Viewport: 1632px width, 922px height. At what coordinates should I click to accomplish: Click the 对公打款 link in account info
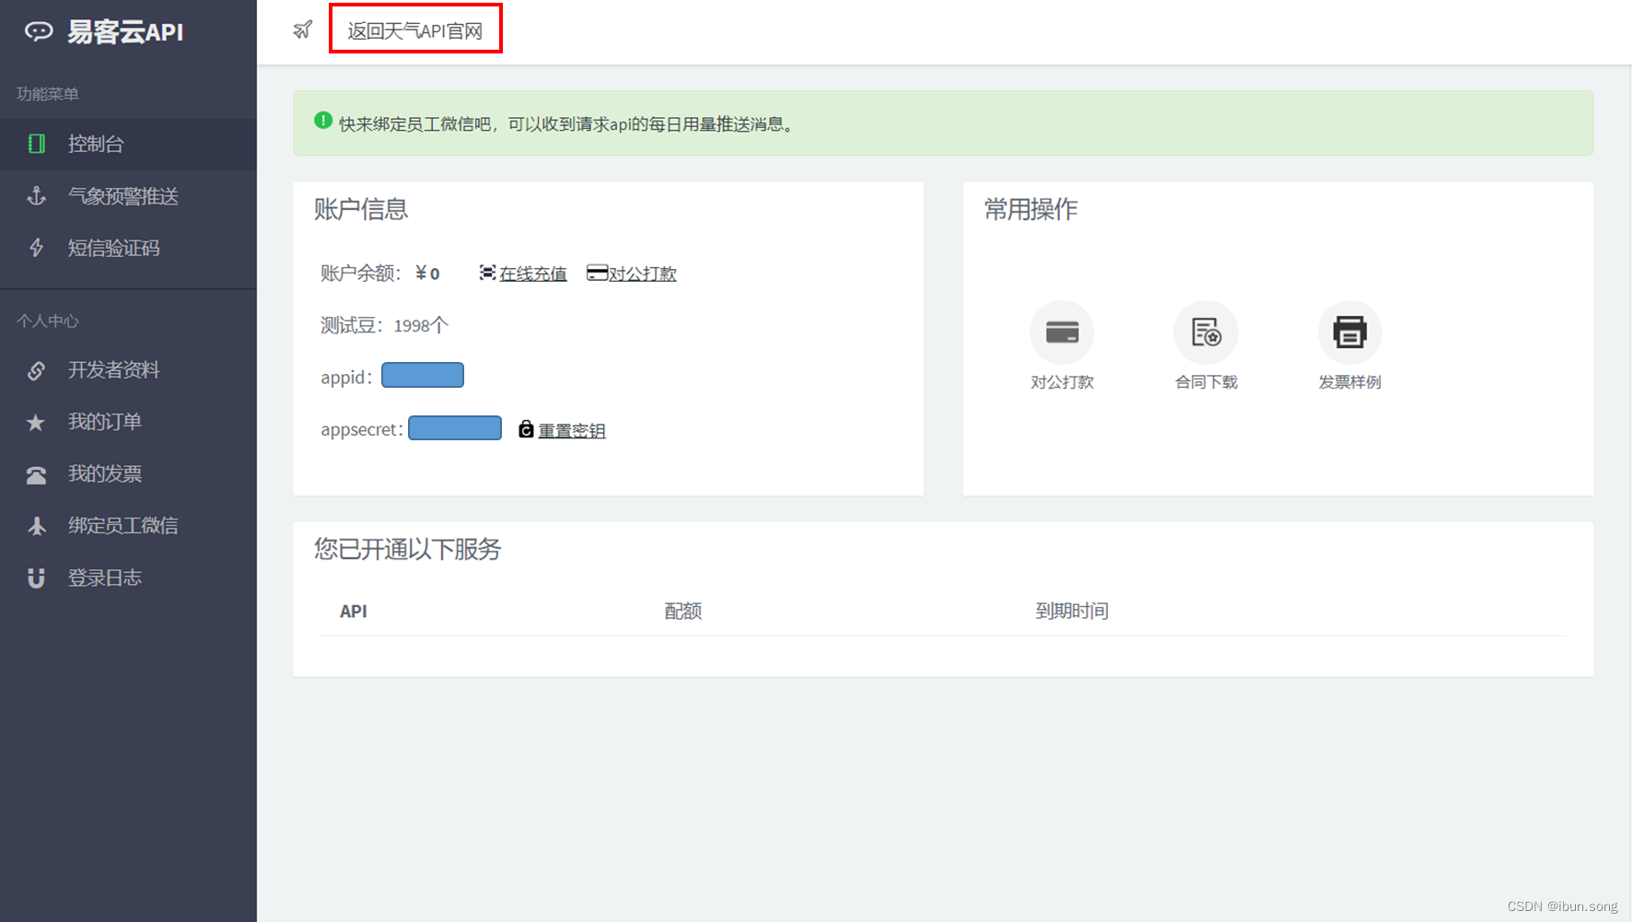(642, 274)
